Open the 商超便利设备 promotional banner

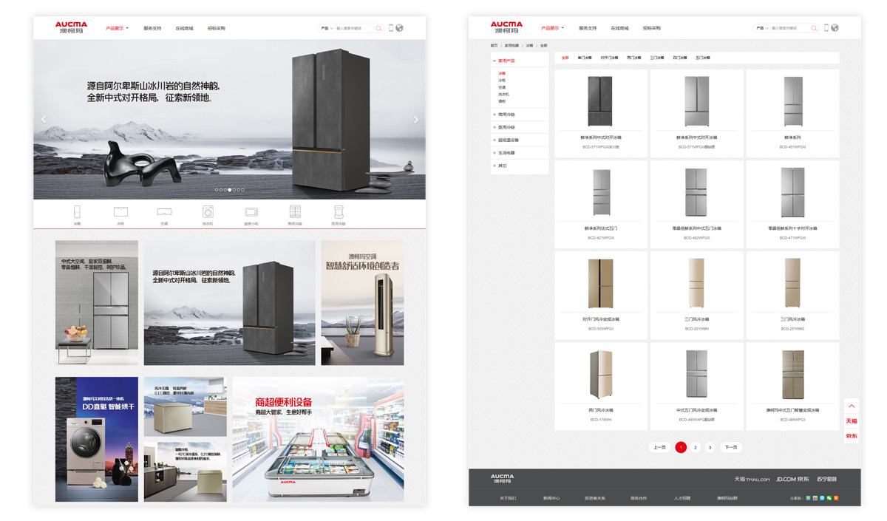tap(318, 439)
